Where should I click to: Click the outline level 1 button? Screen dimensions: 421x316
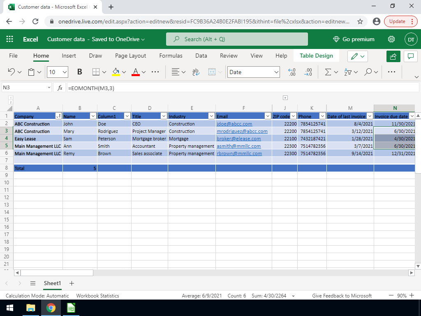coord(11,98)
